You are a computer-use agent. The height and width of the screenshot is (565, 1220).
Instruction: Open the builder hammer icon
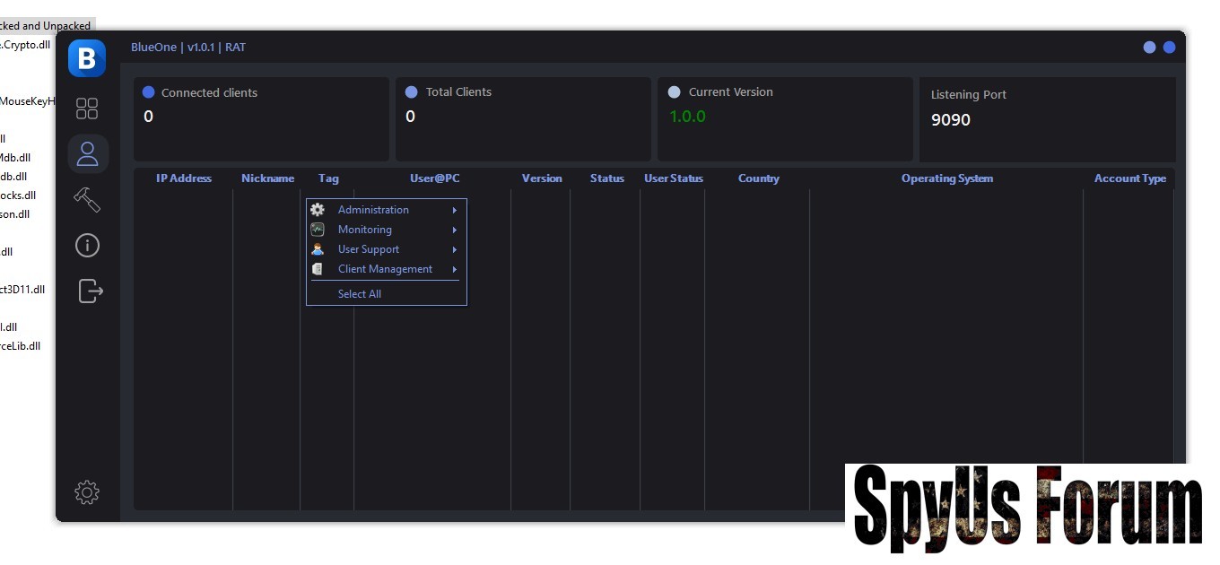(87, 199)
